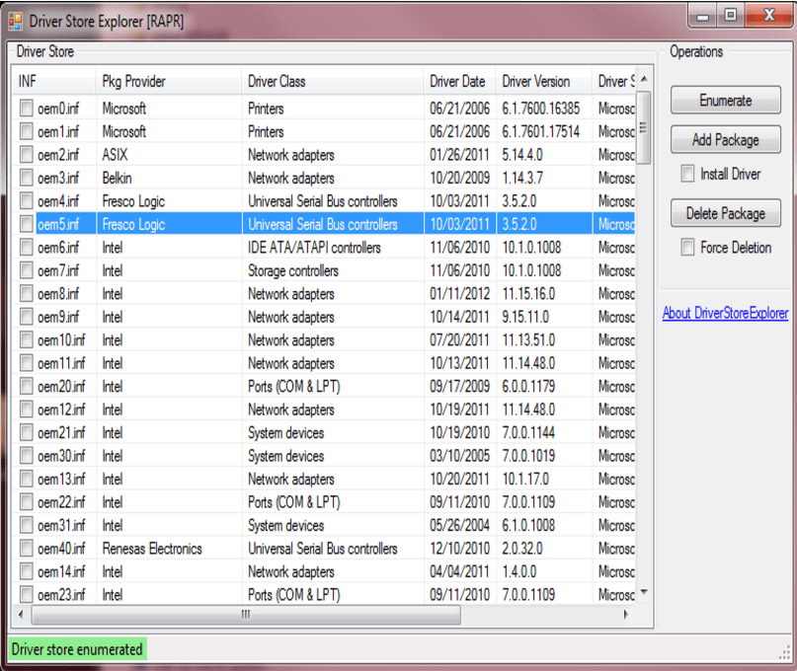This screenshot has height=671, width=797.
Task: Click the version 6.1.7600.16385 cell
Action: click(541, 109)
